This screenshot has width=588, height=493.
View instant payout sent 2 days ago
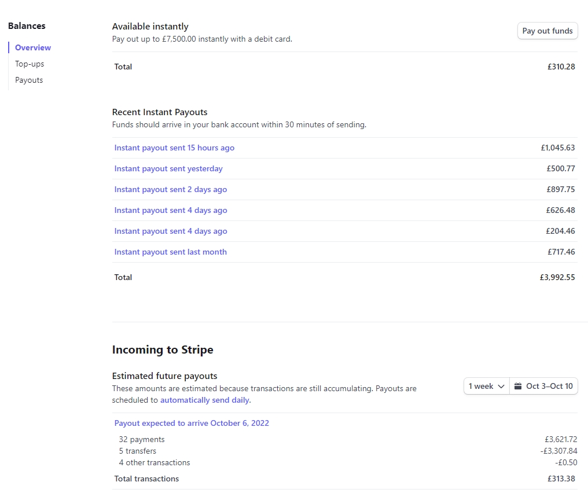coord(171,189)
